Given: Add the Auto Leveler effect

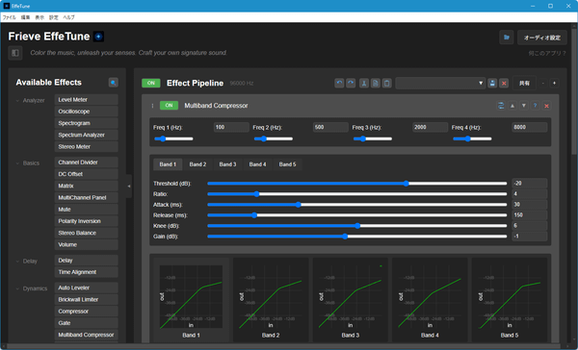Looking at the screenshot, I should pos(87,287).
